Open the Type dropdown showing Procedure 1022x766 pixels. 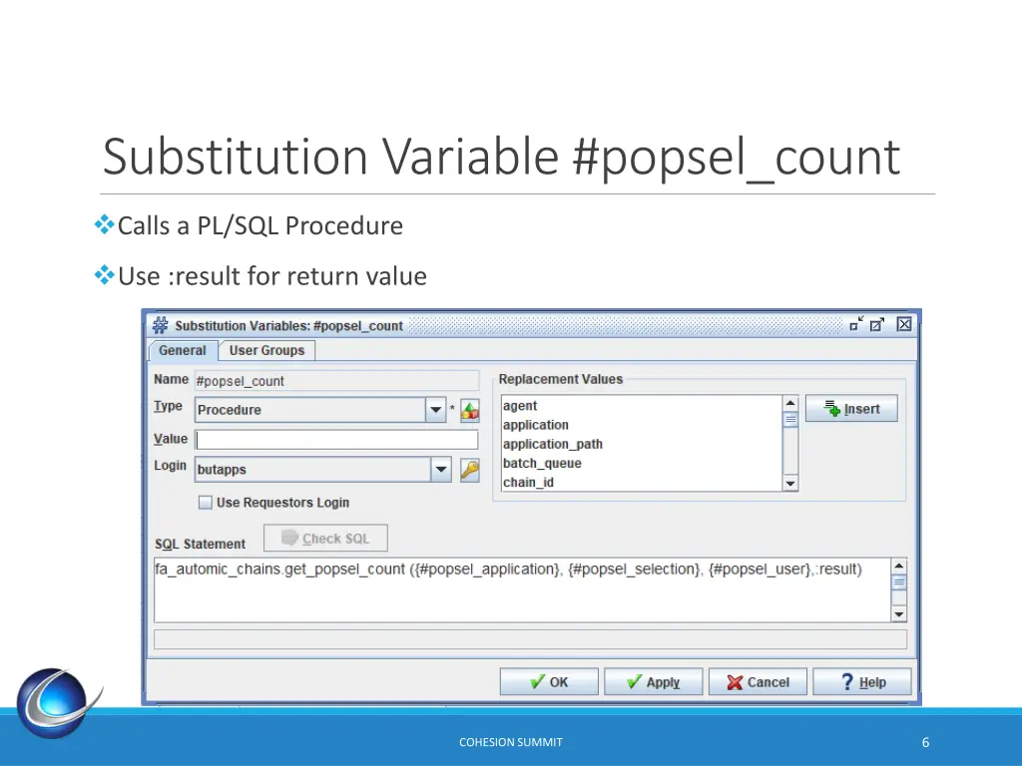pyautogui.click(x=435, y=410)
